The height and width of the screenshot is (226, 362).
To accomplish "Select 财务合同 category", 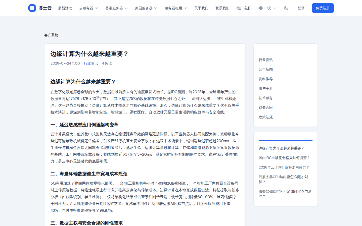I will click(266, 107).
